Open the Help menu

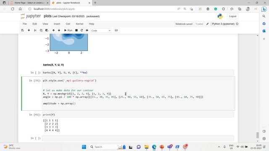92,24
